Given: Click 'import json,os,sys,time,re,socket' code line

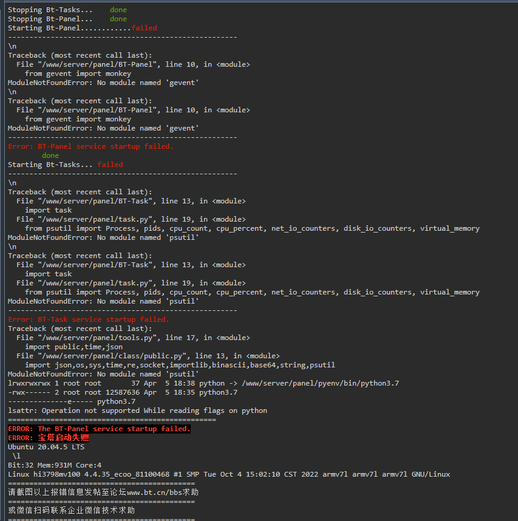Looking at the screenshot, I should (180, 365).
